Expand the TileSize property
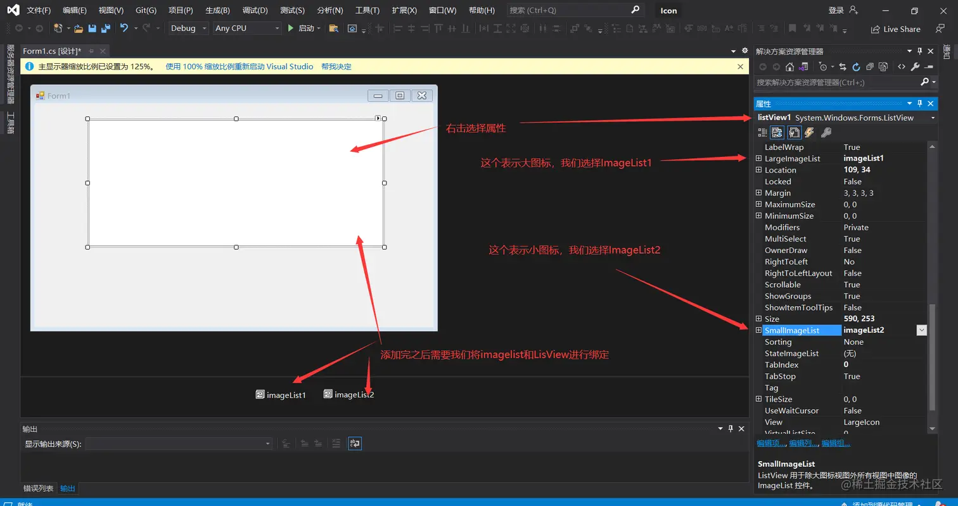The width and height of the screenshot is (958, 506). coord(758,399)
